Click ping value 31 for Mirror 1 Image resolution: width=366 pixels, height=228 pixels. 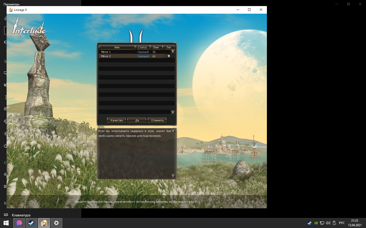154,52
